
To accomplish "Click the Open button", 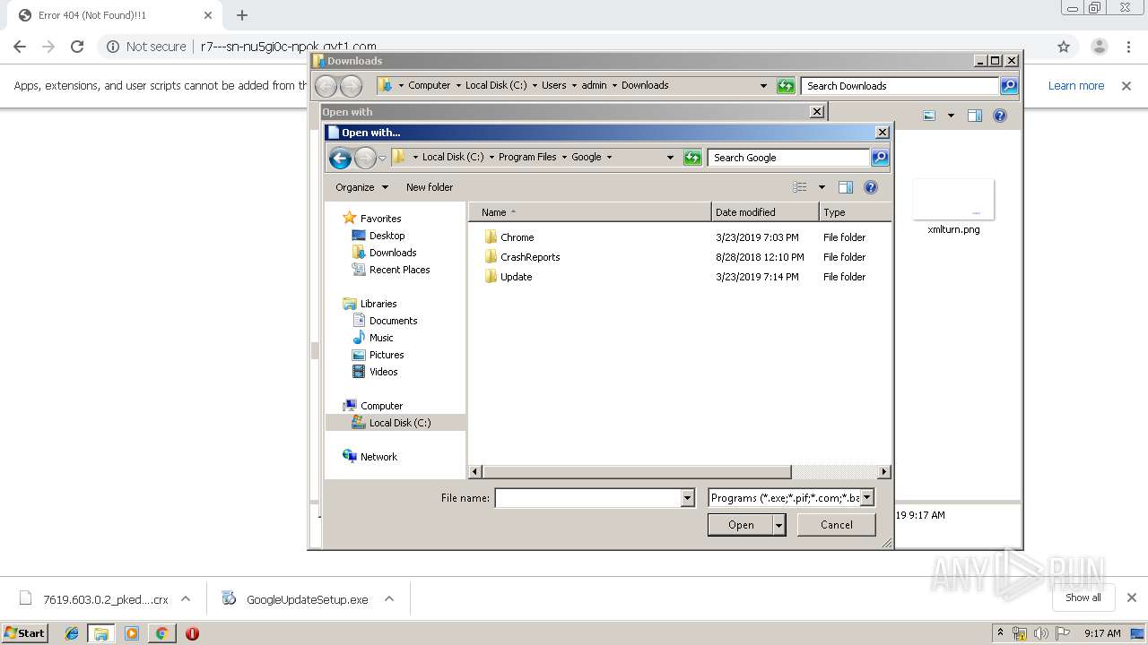I will [x=741, y=525].
